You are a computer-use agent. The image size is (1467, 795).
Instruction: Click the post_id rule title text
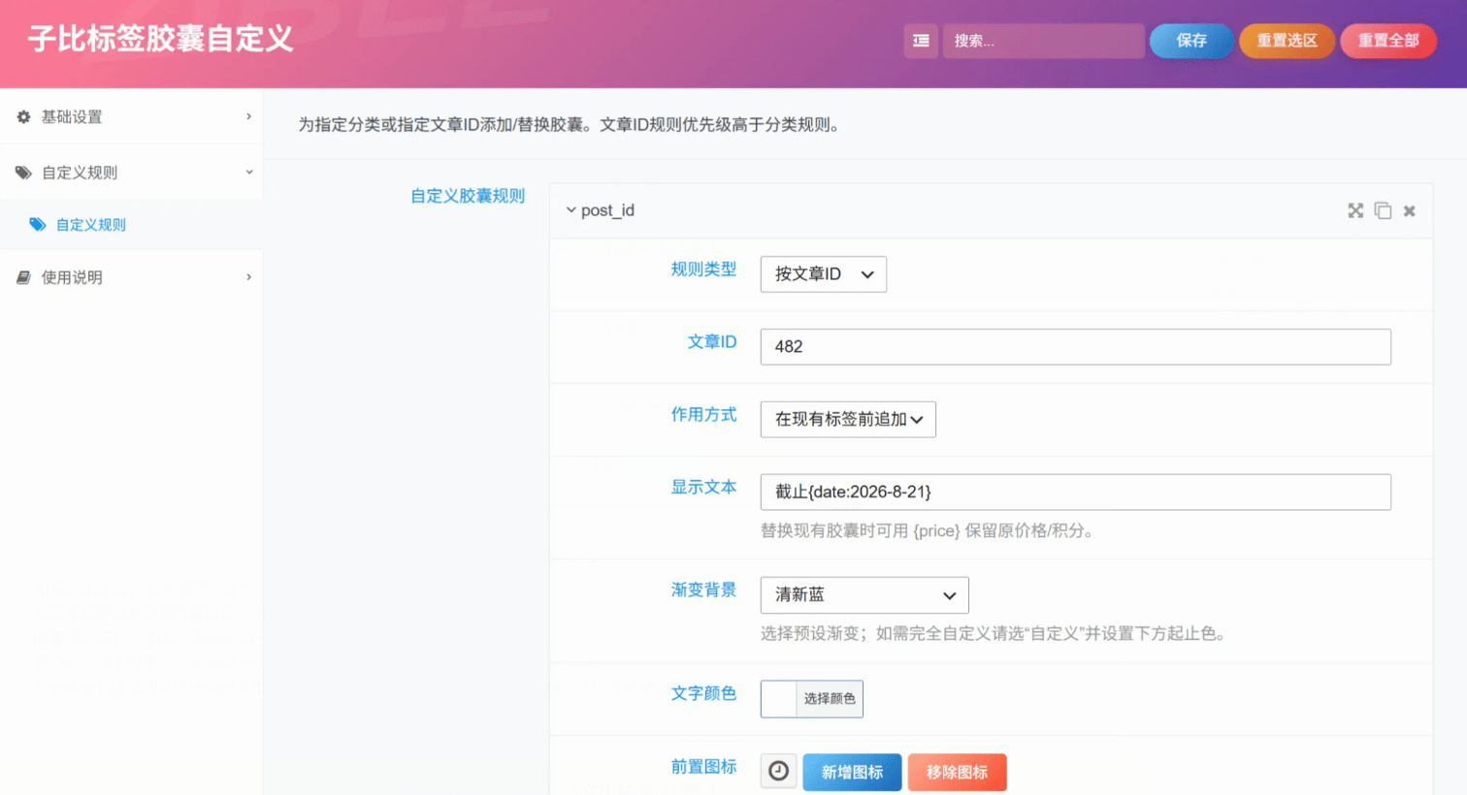[x=607, y=210]
